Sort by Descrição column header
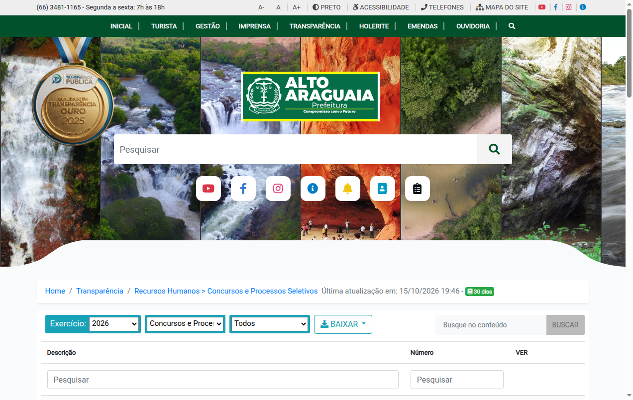Screen dimensions: 633x400 pos(62,353)
